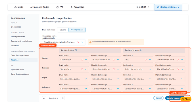This screenshot has width=196, height=104.
Task: Clear Ventas Reclamo externo message template
Action: pyautogui.click(x=178, y=60)
